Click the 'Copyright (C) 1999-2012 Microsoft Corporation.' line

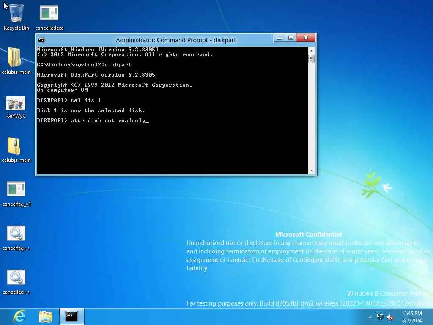coord(115,85)
